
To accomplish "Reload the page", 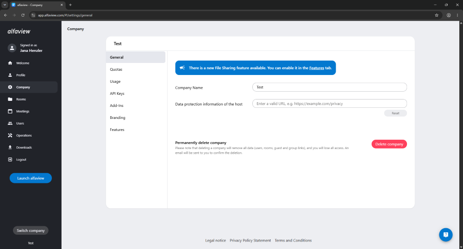I will click(23, 15).
